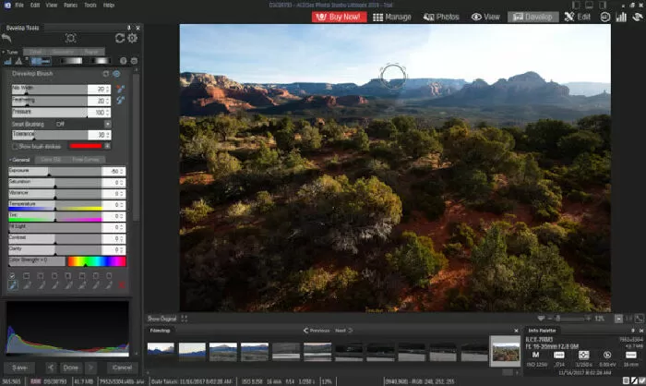Collapse the General section arrow
This screenshot has height=386, width=646.
coord(10,160)
